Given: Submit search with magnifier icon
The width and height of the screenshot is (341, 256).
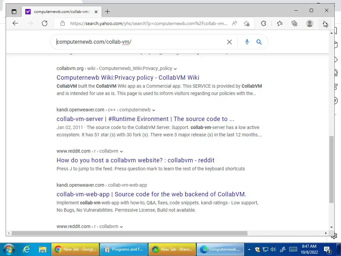Looking at the screenshot, I should click(259, 42).
